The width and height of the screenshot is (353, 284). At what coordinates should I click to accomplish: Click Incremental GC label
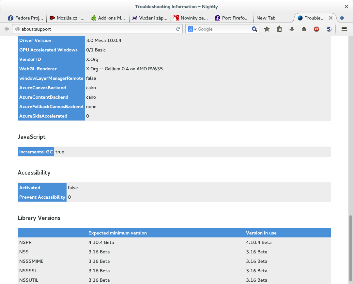pyautogui.click(x=36, y=152)
